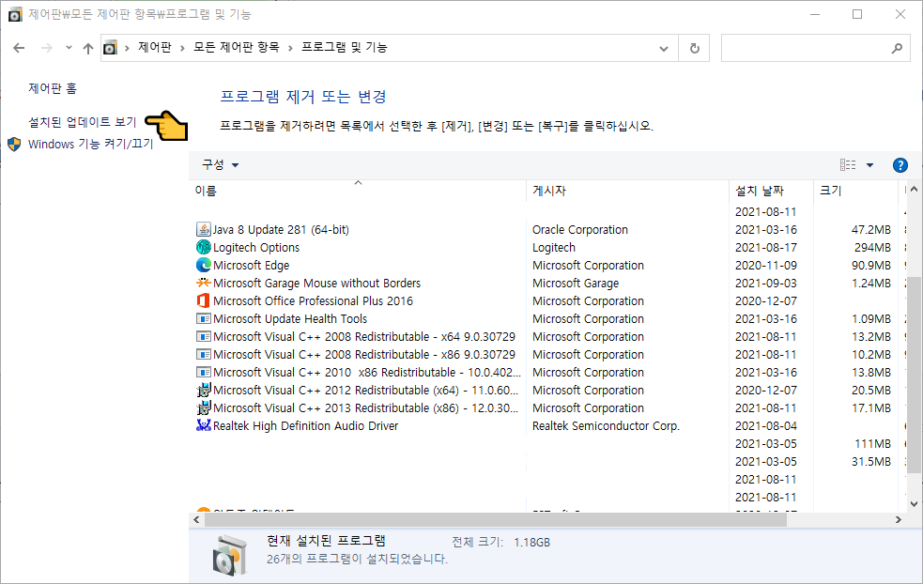Click the blue help question mark icon
The width and height of the screenshot is (923, 584).
tap(900, 165)
